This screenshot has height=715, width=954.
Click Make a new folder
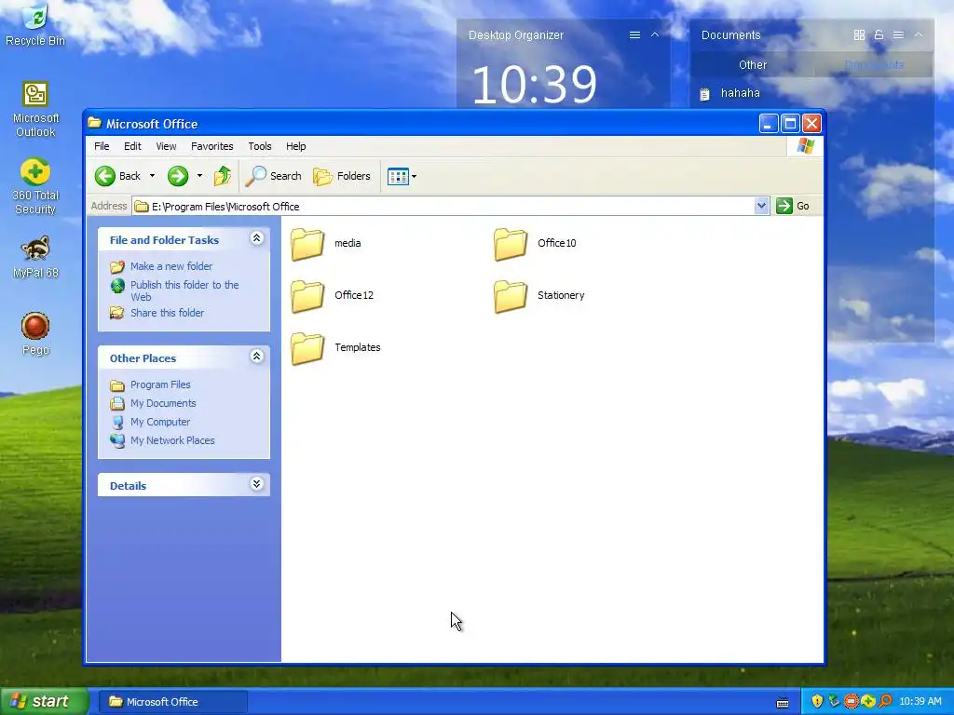(x=171, y=266)
